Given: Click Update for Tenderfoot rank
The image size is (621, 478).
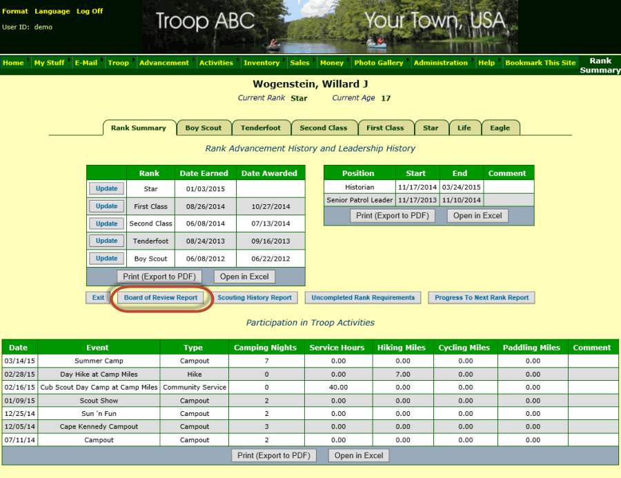Looking at the screenshot, I should pos(106,241).
